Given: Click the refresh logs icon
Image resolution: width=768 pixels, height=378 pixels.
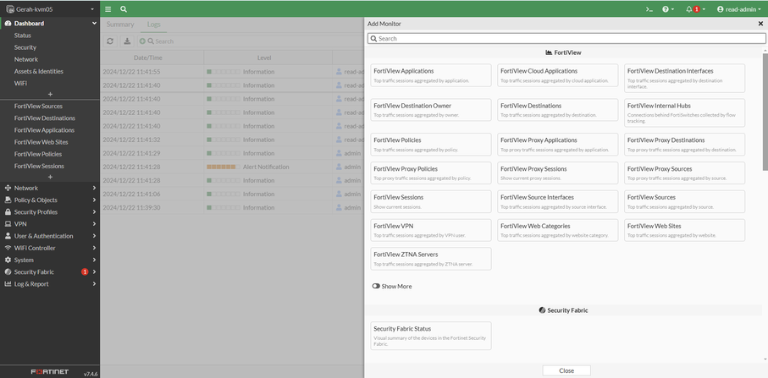Looking at the screenshot, I should (110, 41).
